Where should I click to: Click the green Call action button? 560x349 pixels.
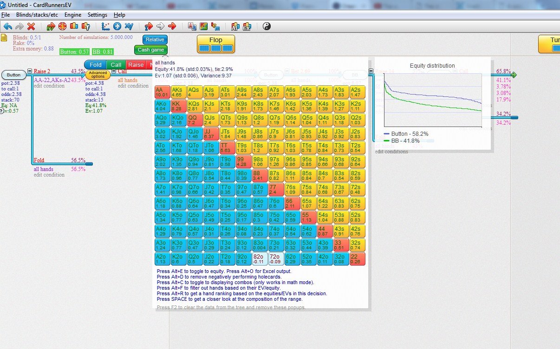point(116,65)
